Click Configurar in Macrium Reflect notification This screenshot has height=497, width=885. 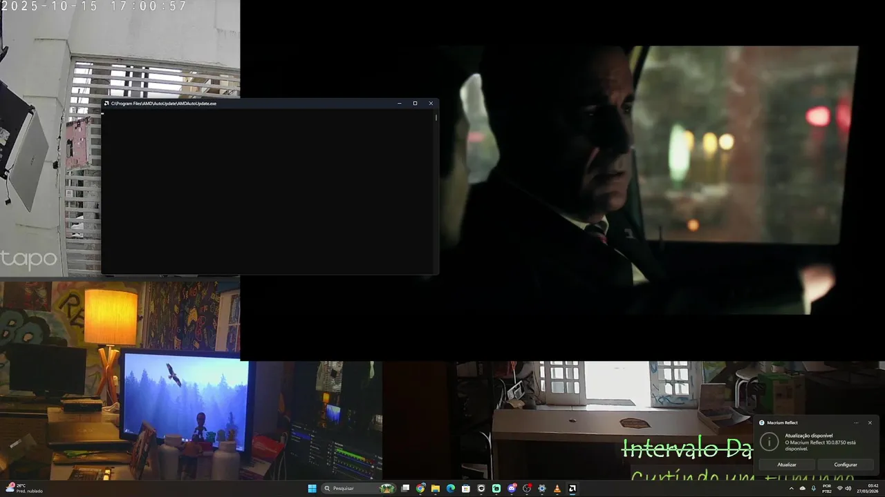pyautogui.click(x=846, y=465)
